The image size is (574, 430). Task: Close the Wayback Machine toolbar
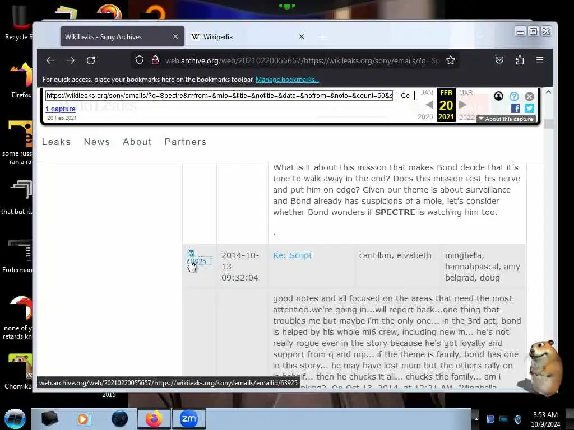(529, 96)
